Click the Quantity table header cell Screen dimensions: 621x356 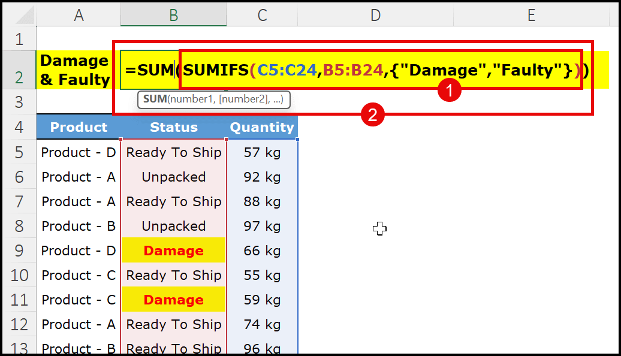coord(262,127)
